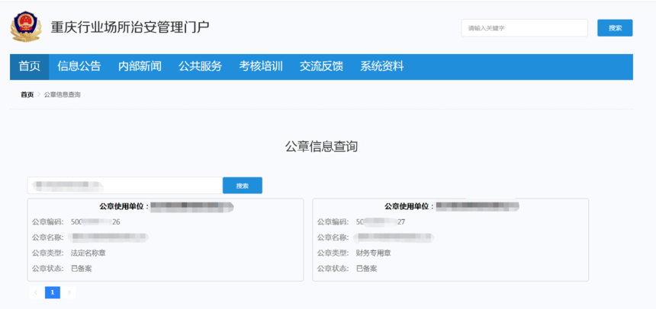Select the 系统资料 navigation item
Screen dimensions: 656x309
(x=382, y=66)
